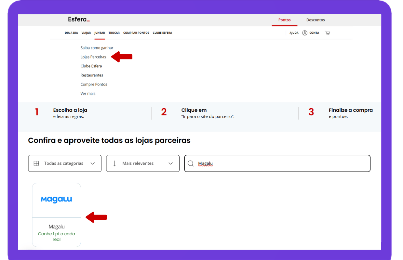Open the VIAJAR menu
Image resolution: width=403 pixels, height=260 pixels.
click(x=86, y=33)
